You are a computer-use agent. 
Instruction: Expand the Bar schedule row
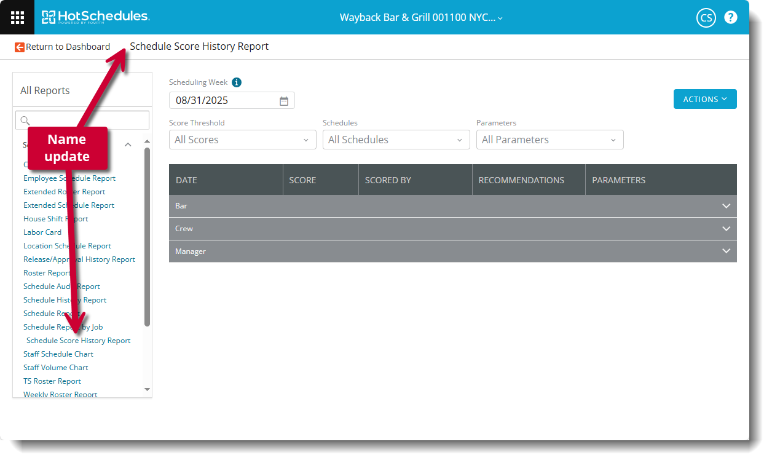point(726,206)
